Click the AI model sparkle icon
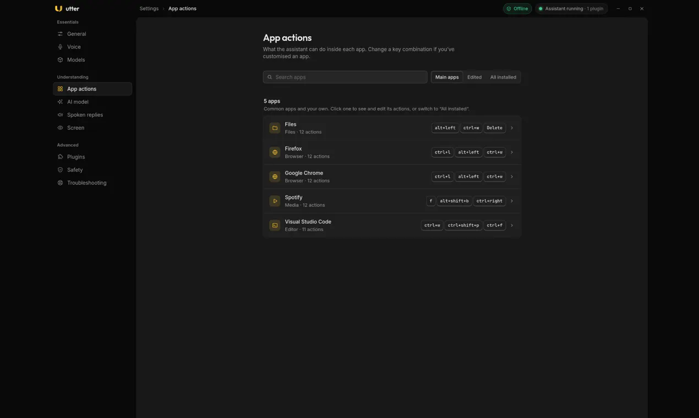 click(60, 102)
